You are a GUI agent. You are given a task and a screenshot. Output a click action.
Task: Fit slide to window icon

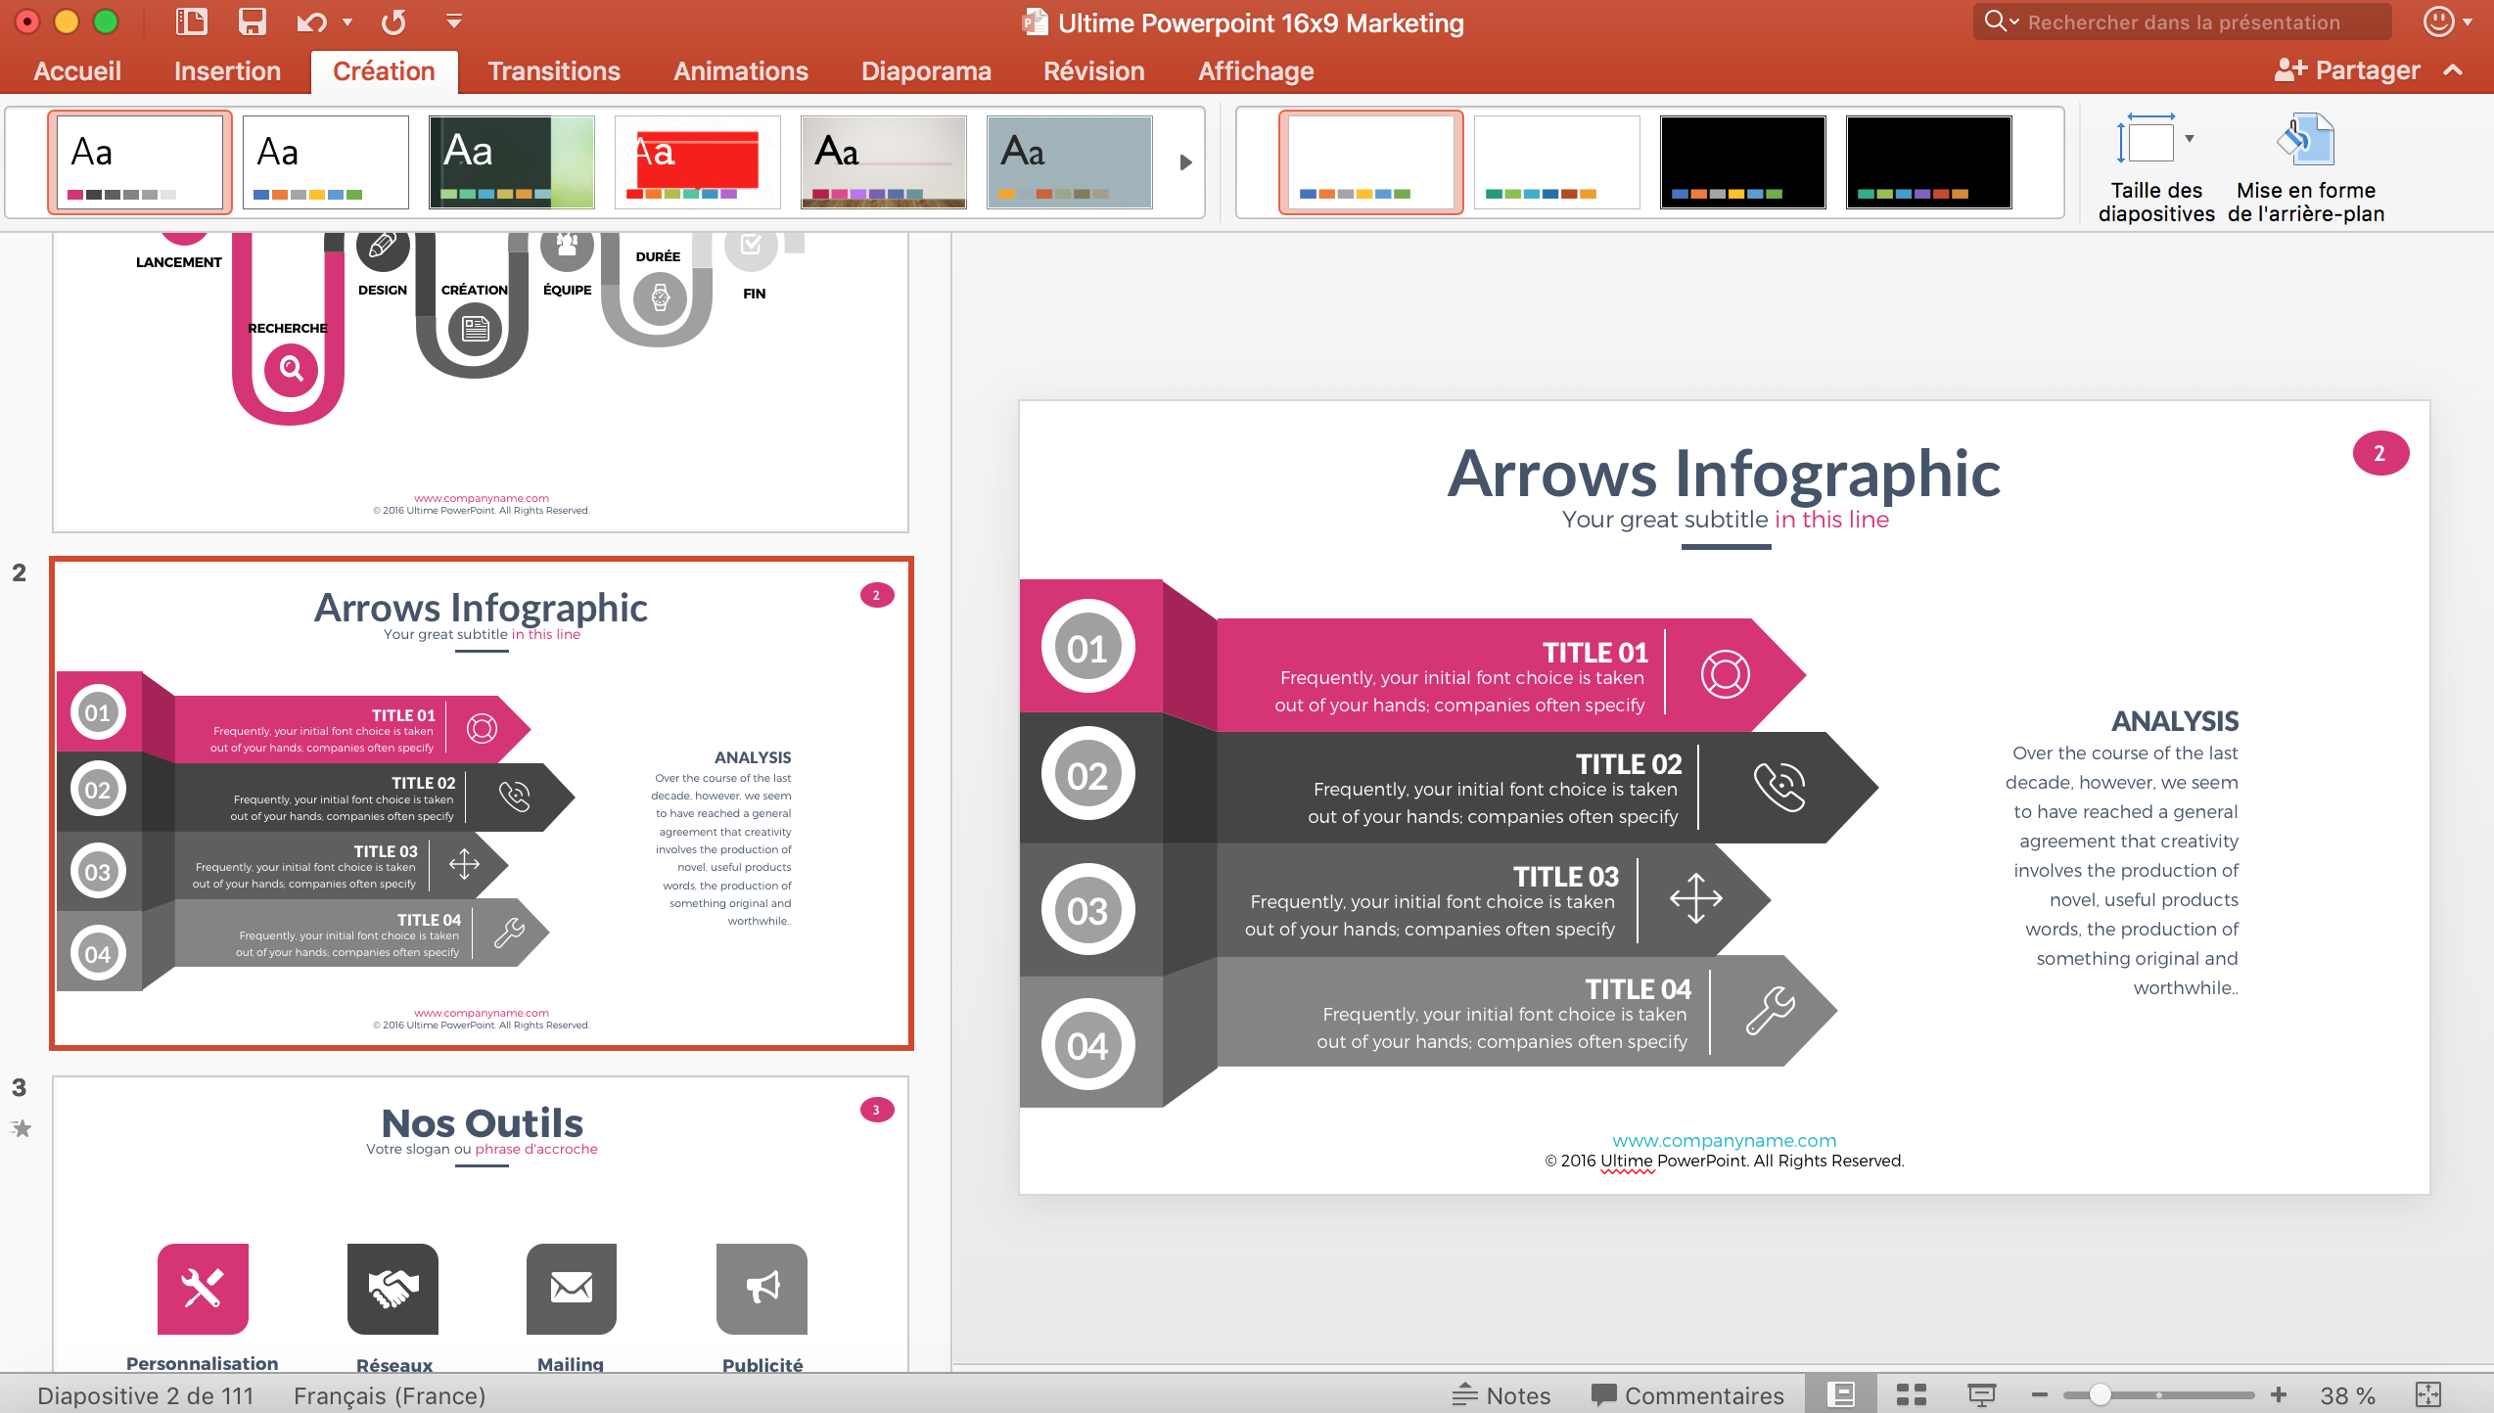click(2428, 1395)
